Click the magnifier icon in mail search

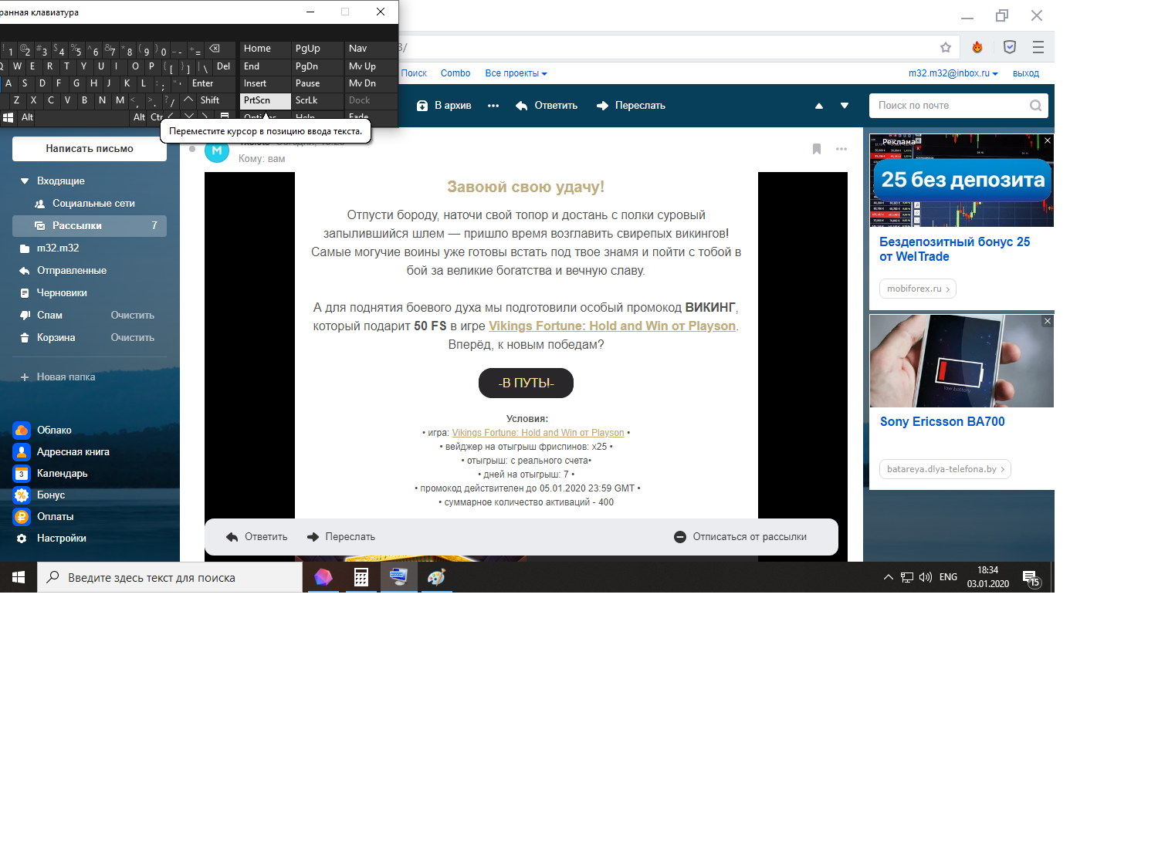pos(1035,106)
